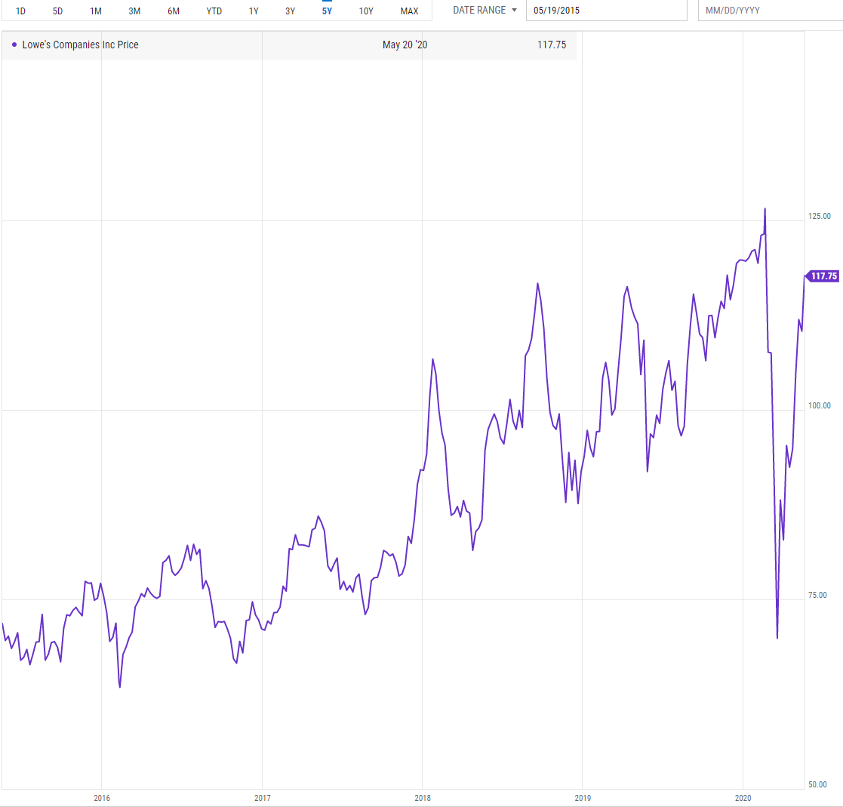
Task: Click the 2016 x-axis label
Action: [102, 798]
